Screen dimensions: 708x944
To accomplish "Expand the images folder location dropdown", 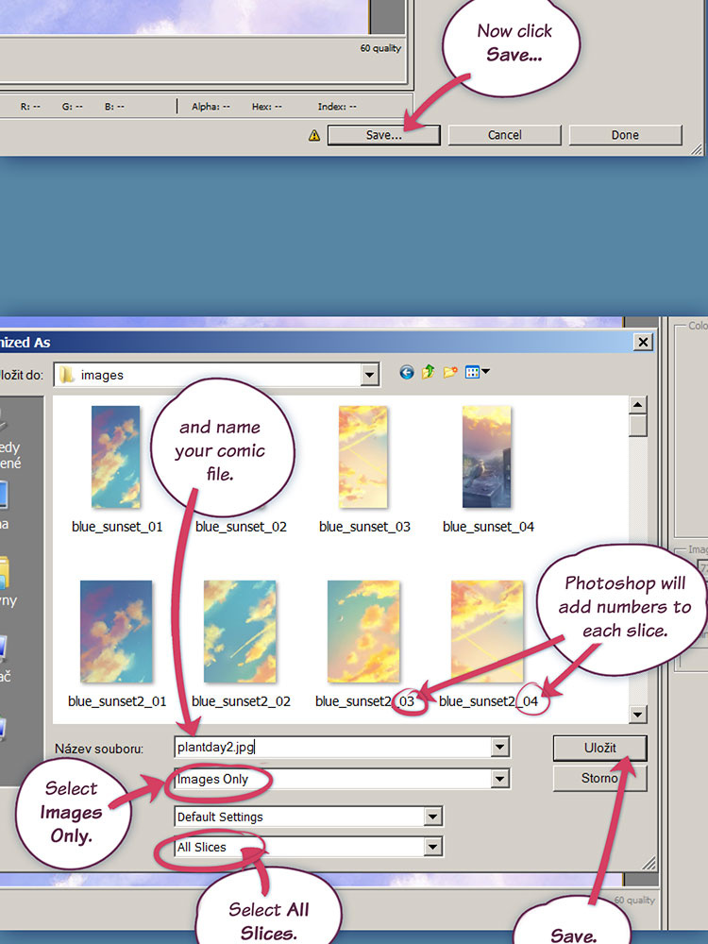I will (x=370, y=375).
